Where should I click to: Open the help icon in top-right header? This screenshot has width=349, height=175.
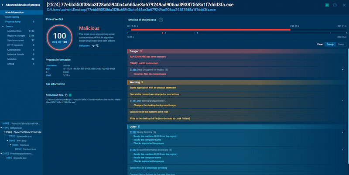335,5
